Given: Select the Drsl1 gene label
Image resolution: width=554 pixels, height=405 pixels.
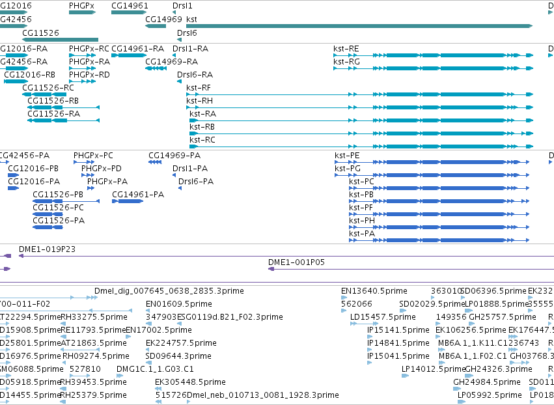Looking at the screenshot, I should (x=182, y=6).
